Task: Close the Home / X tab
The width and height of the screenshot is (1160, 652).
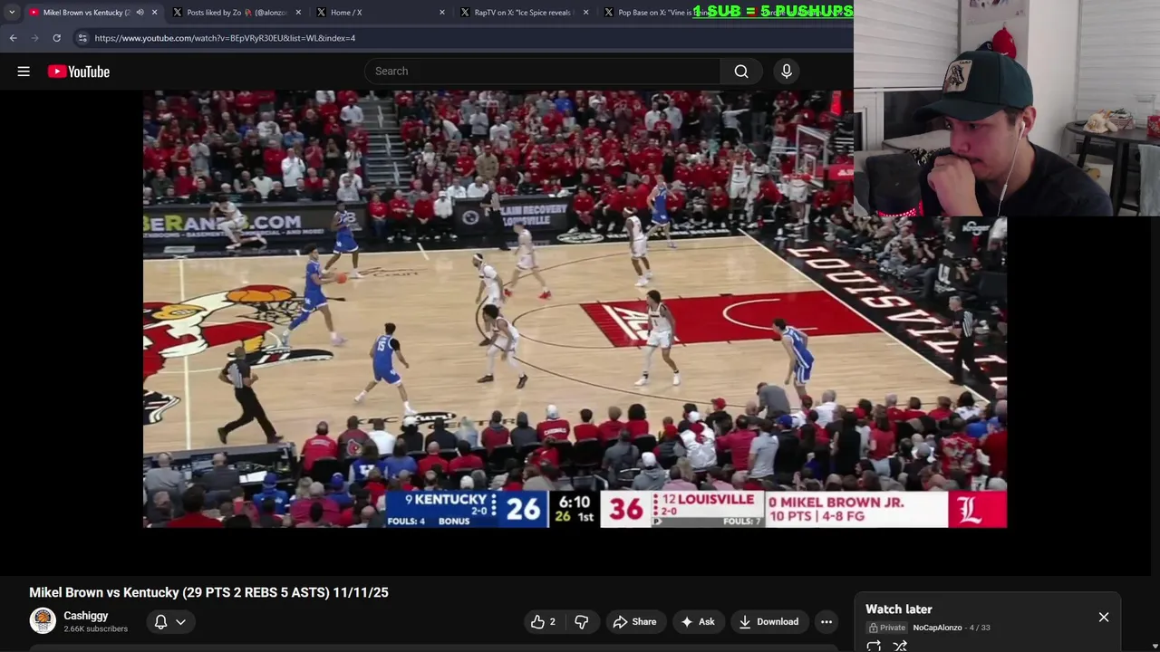Action: (x=442, y=13)
